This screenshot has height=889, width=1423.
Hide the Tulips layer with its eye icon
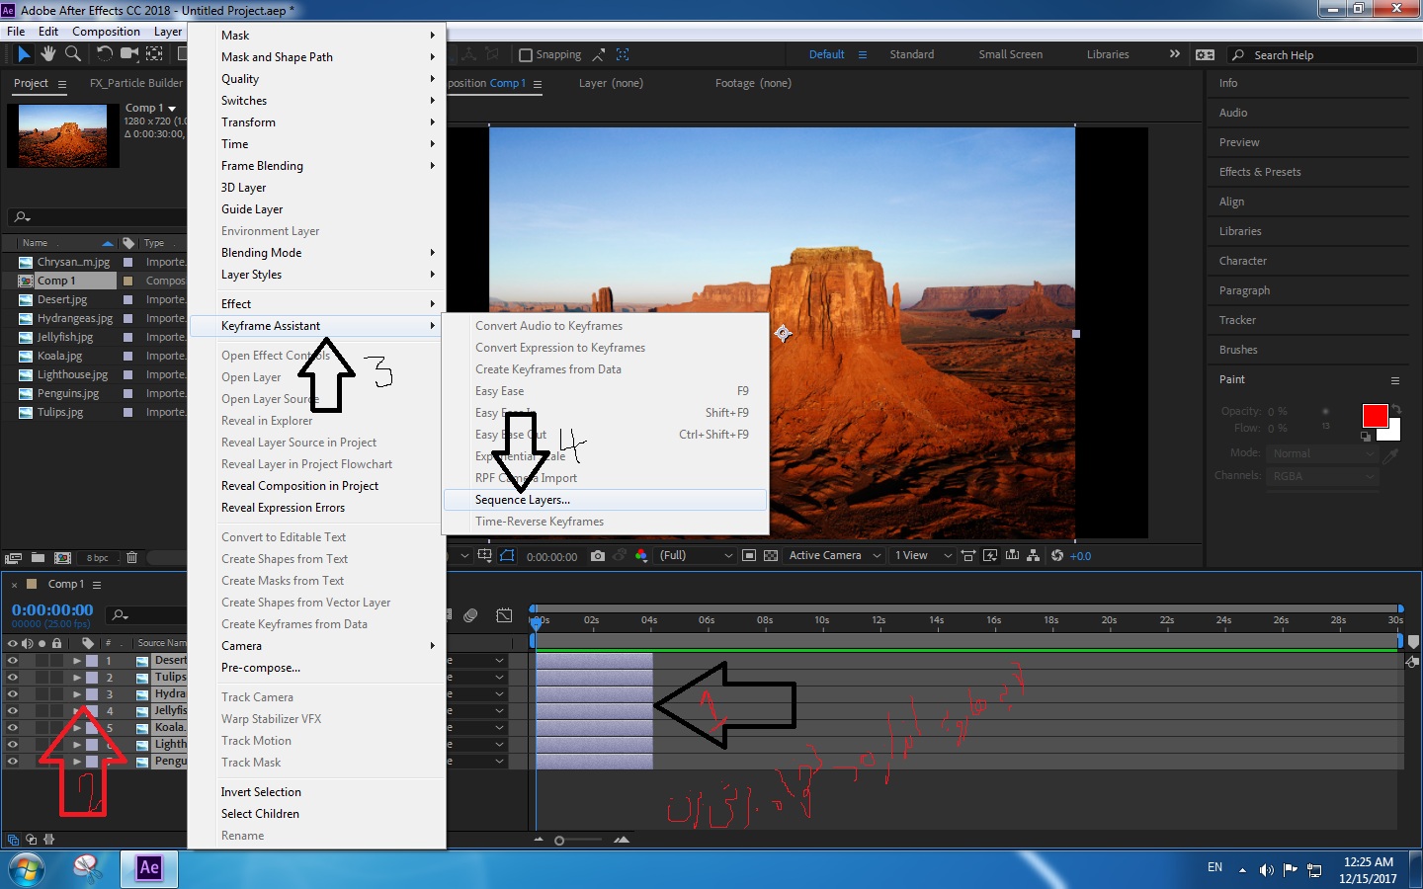[13, 678]
